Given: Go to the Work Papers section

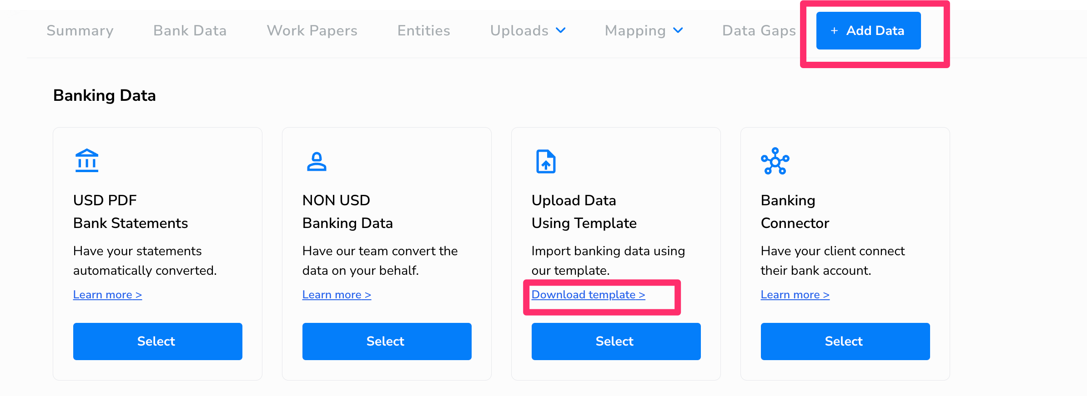Looking at the screenshot, I should pos(312,30).
